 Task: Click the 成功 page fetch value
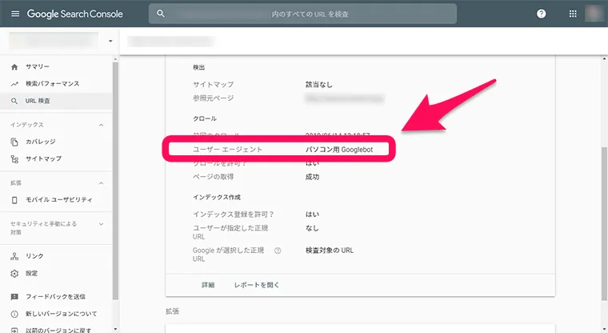tap(313, 177)
